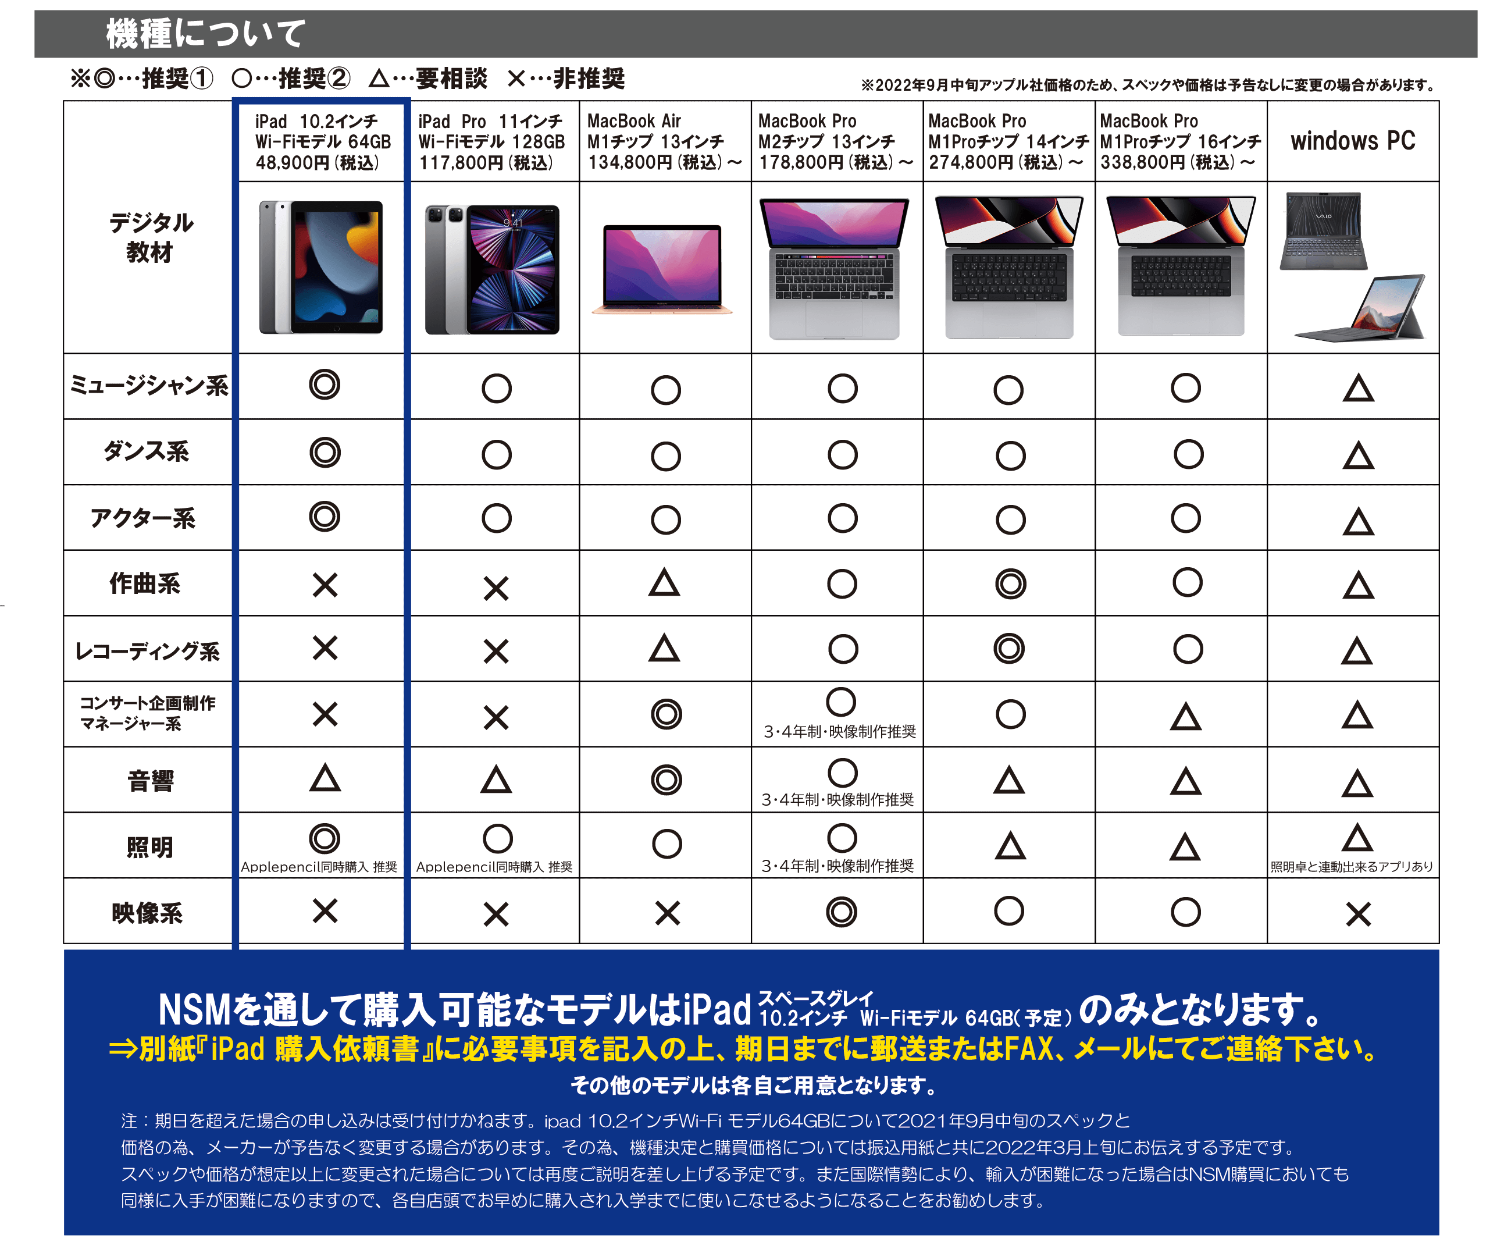Click the 照明 row label
Screen dimensions: 1497x1242
coord(149,847)
